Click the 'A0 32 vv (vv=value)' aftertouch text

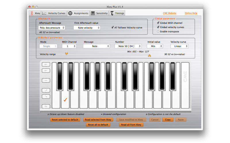point(49,32)
